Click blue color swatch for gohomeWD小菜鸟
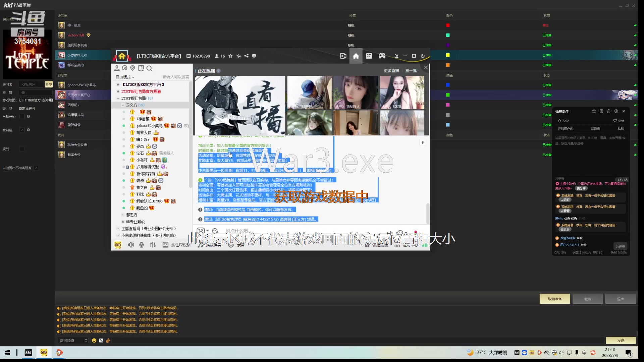Viewport: 644px width, 362px height. [448, 85]
